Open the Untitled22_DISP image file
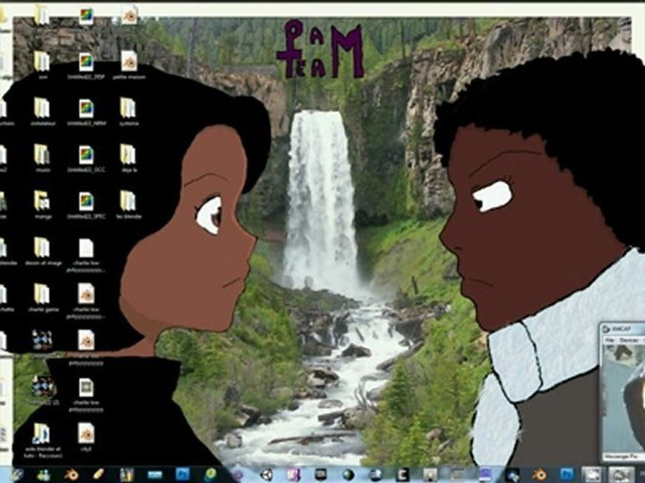This screenshot has width=645, height=483. tap(87, 66)
